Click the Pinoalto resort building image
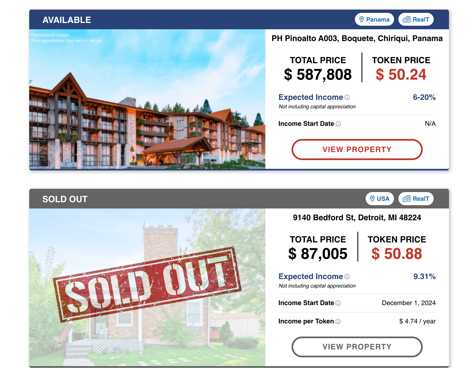 coord(147,99)
